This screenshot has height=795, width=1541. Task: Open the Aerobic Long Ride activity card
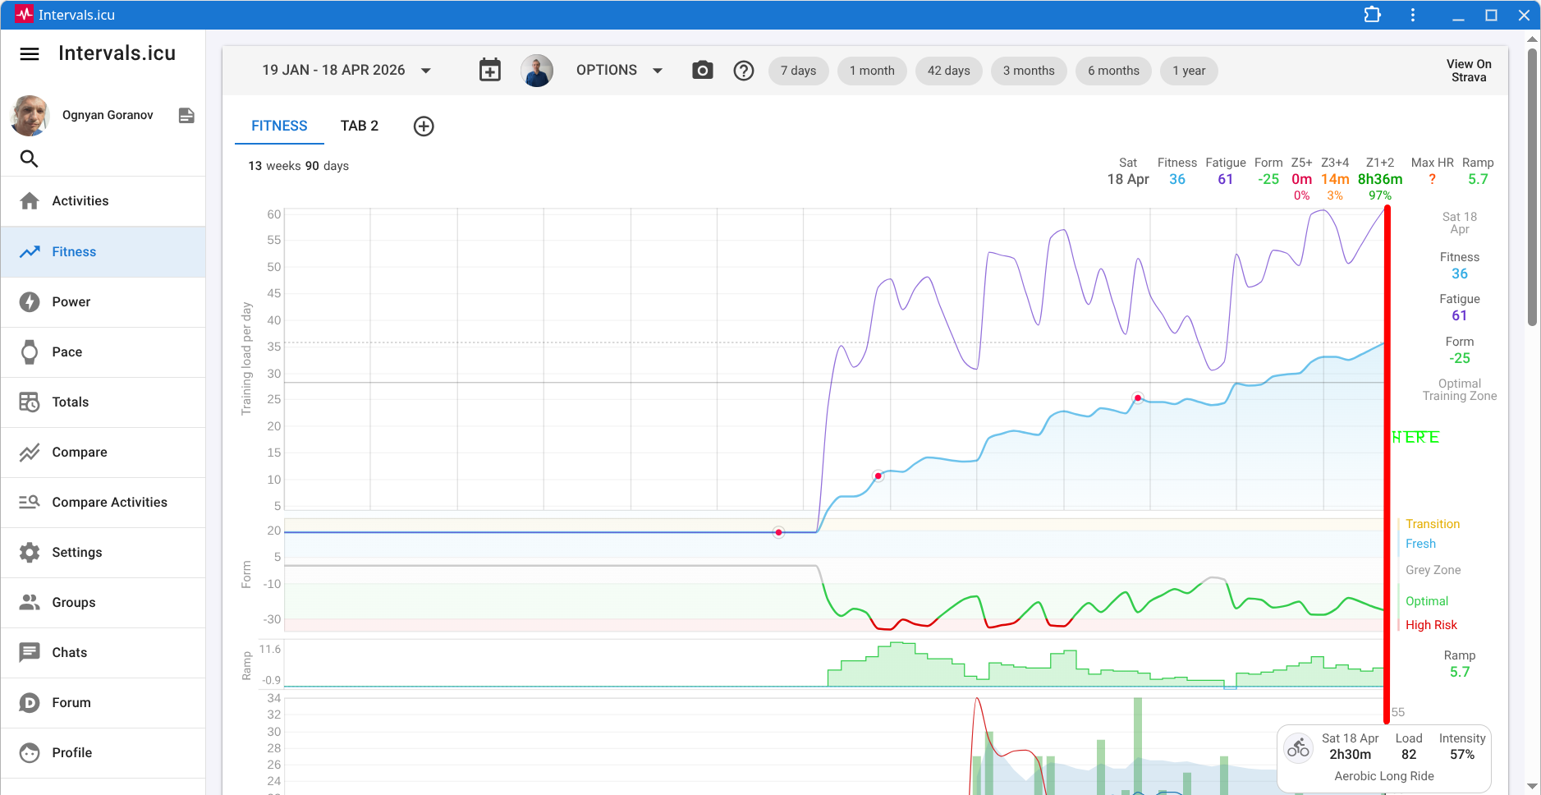(1383, 759)
